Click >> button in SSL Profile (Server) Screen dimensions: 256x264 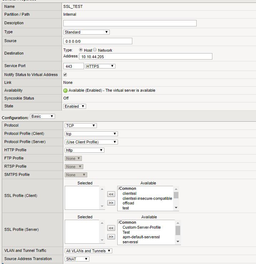(x=111, y=237)
